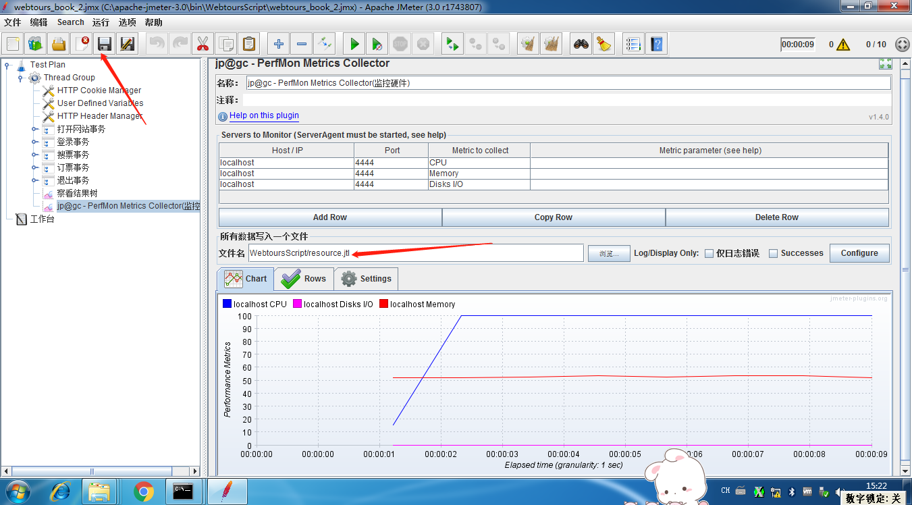
Task: Click the Cut scissors icon
Action: point(203,45)
